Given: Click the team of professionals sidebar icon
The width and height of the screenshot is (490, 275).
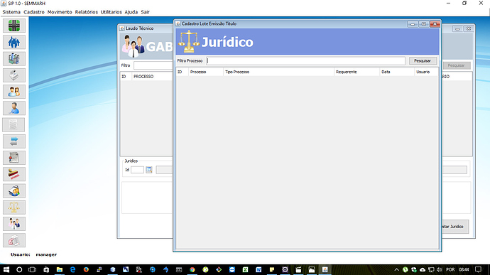Looking at the screenshot, I should click(x=14, y=224).
